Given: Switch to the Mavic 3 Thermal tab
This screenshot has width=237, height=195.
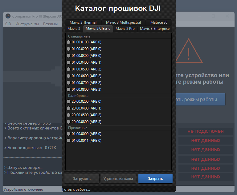Looking at the screenshot, I should pos(83,22).
